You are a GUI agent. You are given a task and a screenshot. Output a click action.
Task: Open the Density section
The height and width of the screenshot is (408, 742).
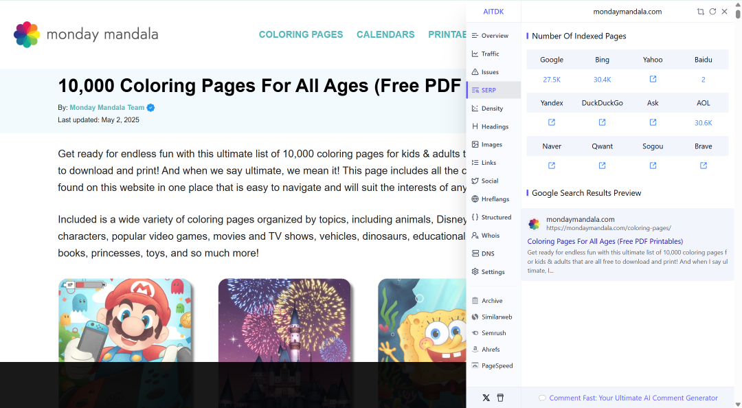coord(493,109)
